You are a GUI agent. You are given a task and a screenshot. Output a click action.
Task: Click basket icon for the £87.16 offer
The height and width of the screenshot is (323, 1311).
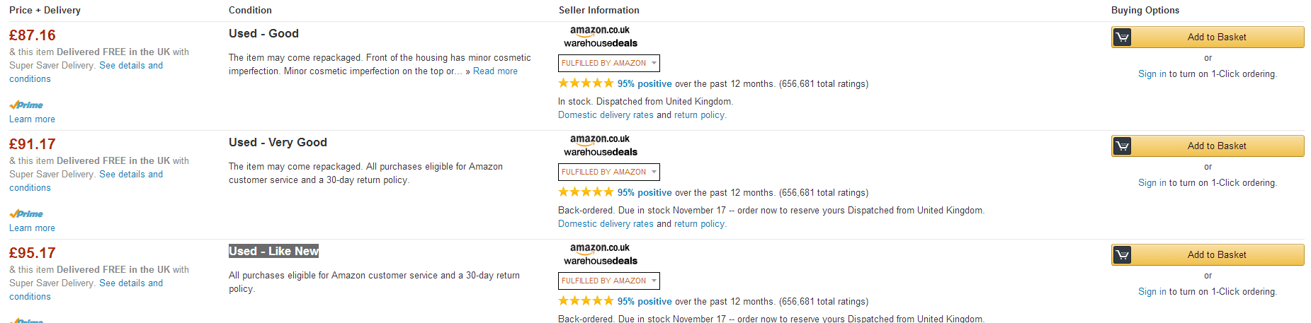pyautogui.click(x=1122, y=37)
